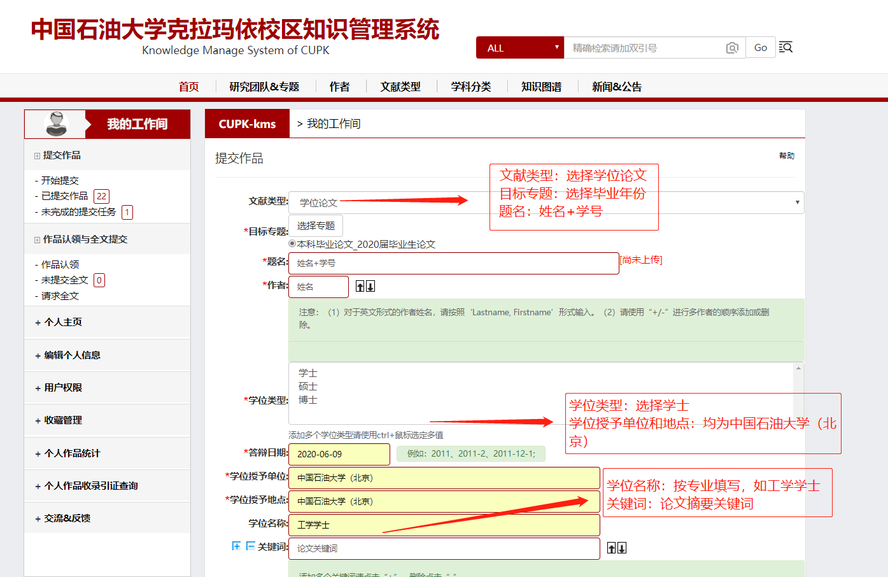Open the 学科分类 navigation menu
888x577 pixels.
470,87
